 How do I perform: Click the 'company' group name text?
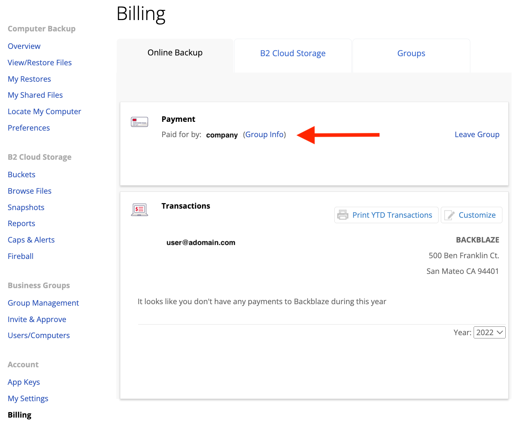coord(222,135)
